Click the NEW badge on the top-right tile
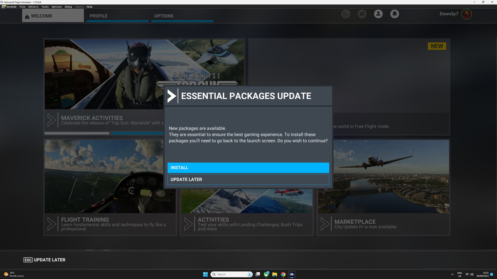 click(x=437, y=46)
